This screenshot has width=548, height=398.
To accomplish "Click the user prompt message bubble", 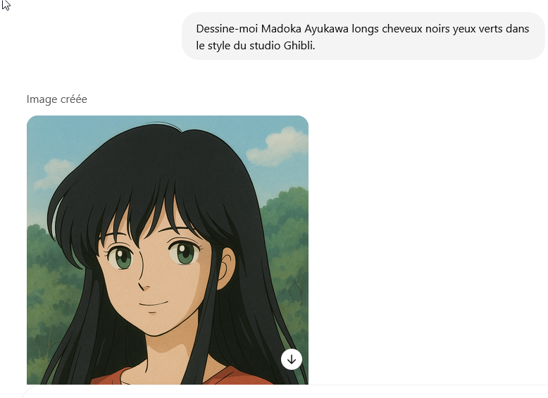I will tap(363, 37).
